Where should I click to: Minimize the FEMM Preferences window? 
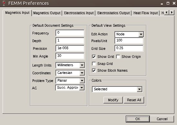162,4
